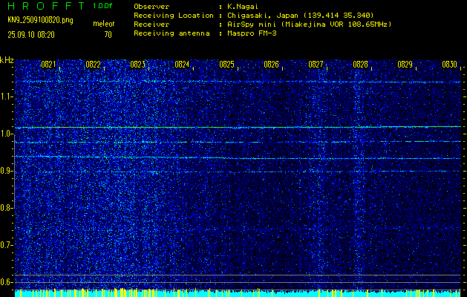Click the 0829 time marker
The image size is (467, 297).
point(405,65)
